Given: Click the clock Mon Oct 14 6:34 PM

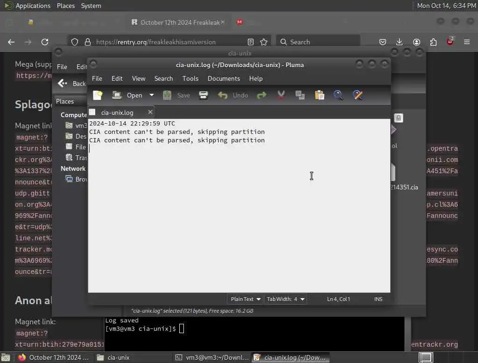Looking at the screenshot, I should (x=446, y=6).
